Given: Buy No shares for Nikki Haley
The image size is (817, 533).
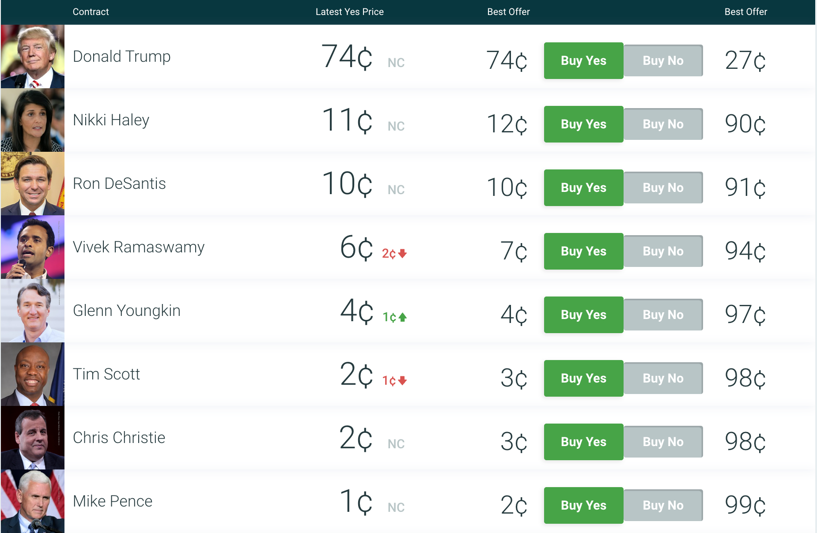Looking at the screenshot, I should click(663, 124).
